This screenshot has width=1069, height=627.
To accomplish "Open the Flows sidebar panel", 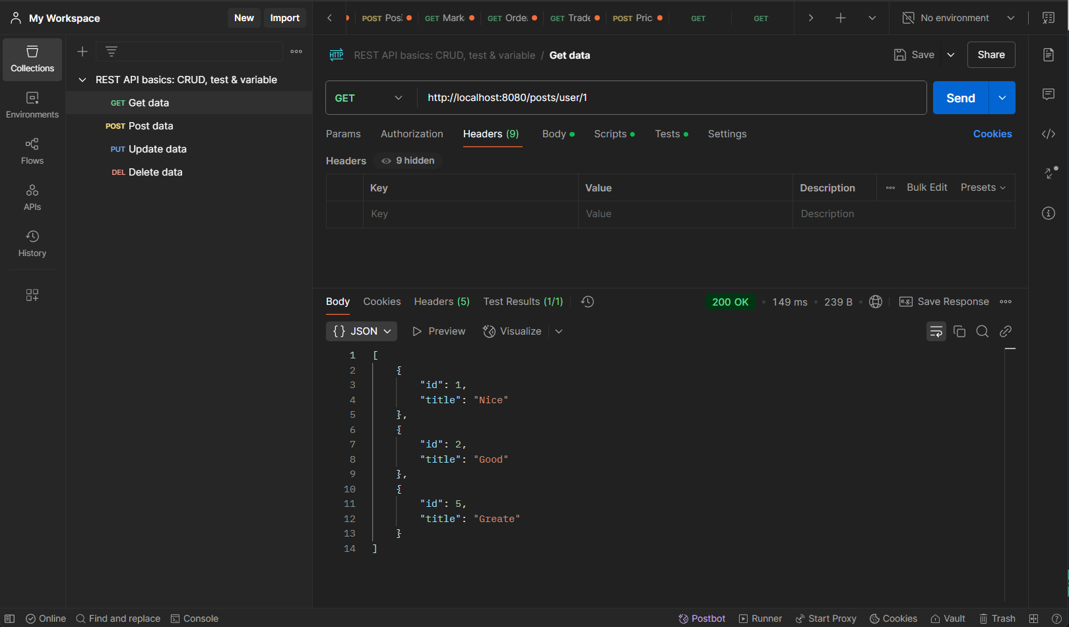I will [x=32, y=152].
